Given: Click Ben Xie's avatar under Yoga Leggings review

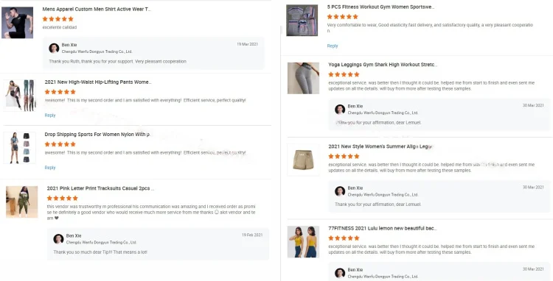Looking at the screenshot, I should click(340, 110).
